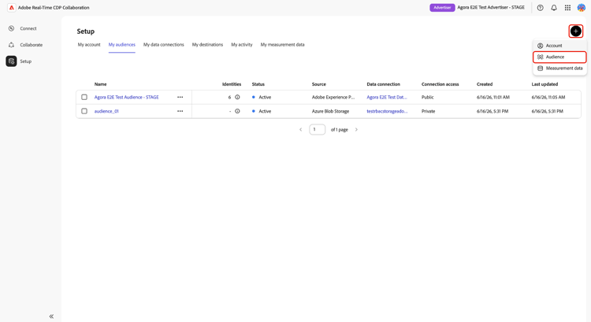Click the Collaborate label in sidebar
The image size is (591, 322).
32,45
